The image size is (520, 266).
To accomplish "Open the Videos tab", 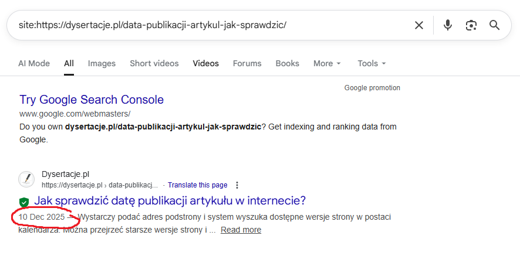I will click(205, 63).
